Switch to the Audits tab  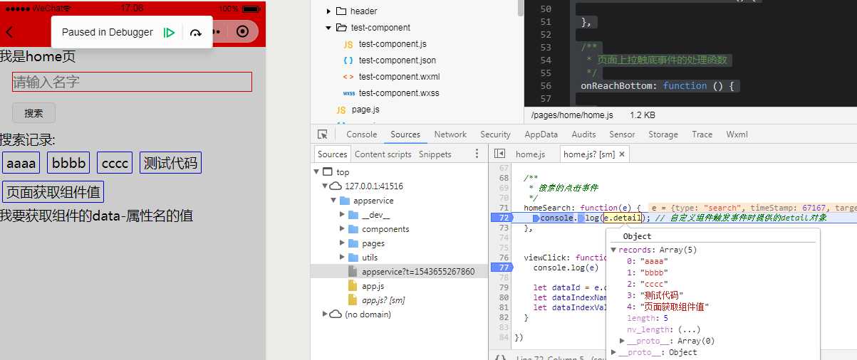[x=584, y=134]
